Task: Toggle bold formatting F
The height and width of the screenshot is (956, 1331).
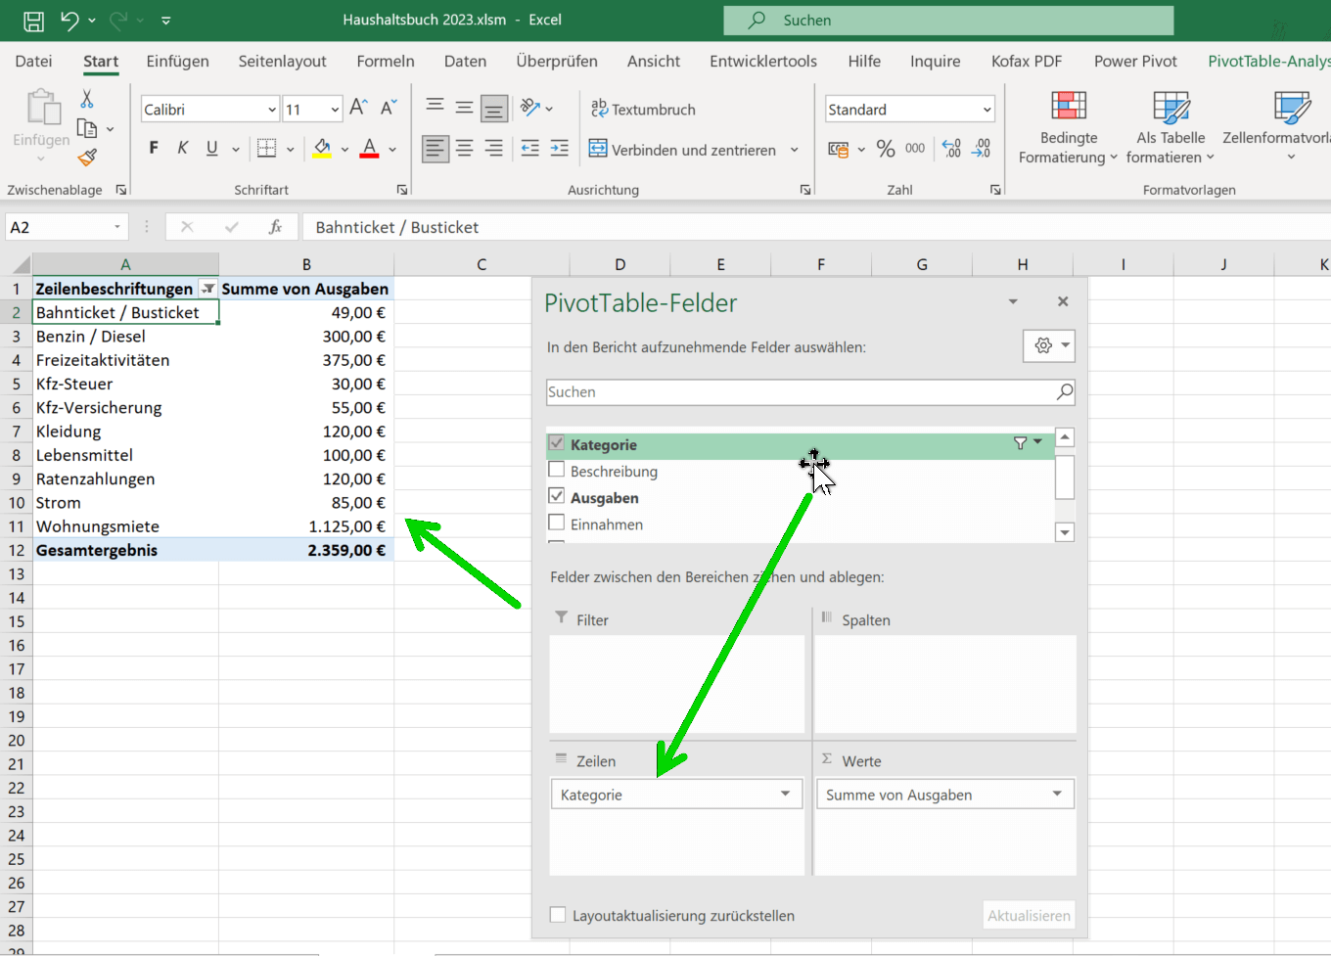Action: point(154,149)
